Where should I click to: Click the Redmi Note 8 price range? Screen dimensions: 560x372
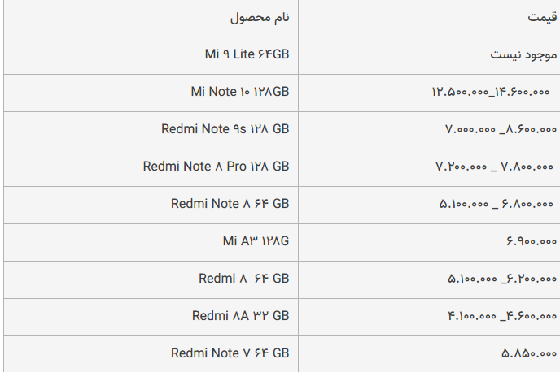pos(496,204)
